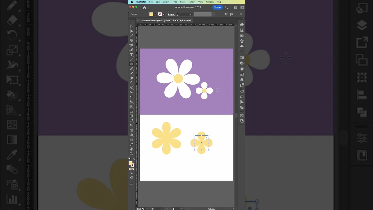This screenshot has width=373, height=210.
Task: Open the Window menu
Action: click(210, 2)
